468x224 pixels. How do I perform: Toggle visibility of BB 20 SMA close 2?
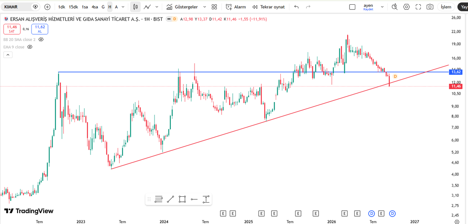41,39
